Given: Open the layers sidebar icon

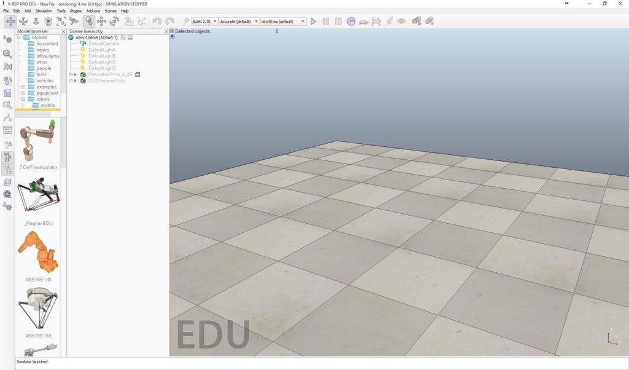Looking at the screenshot, I should [x=7, y=182].
